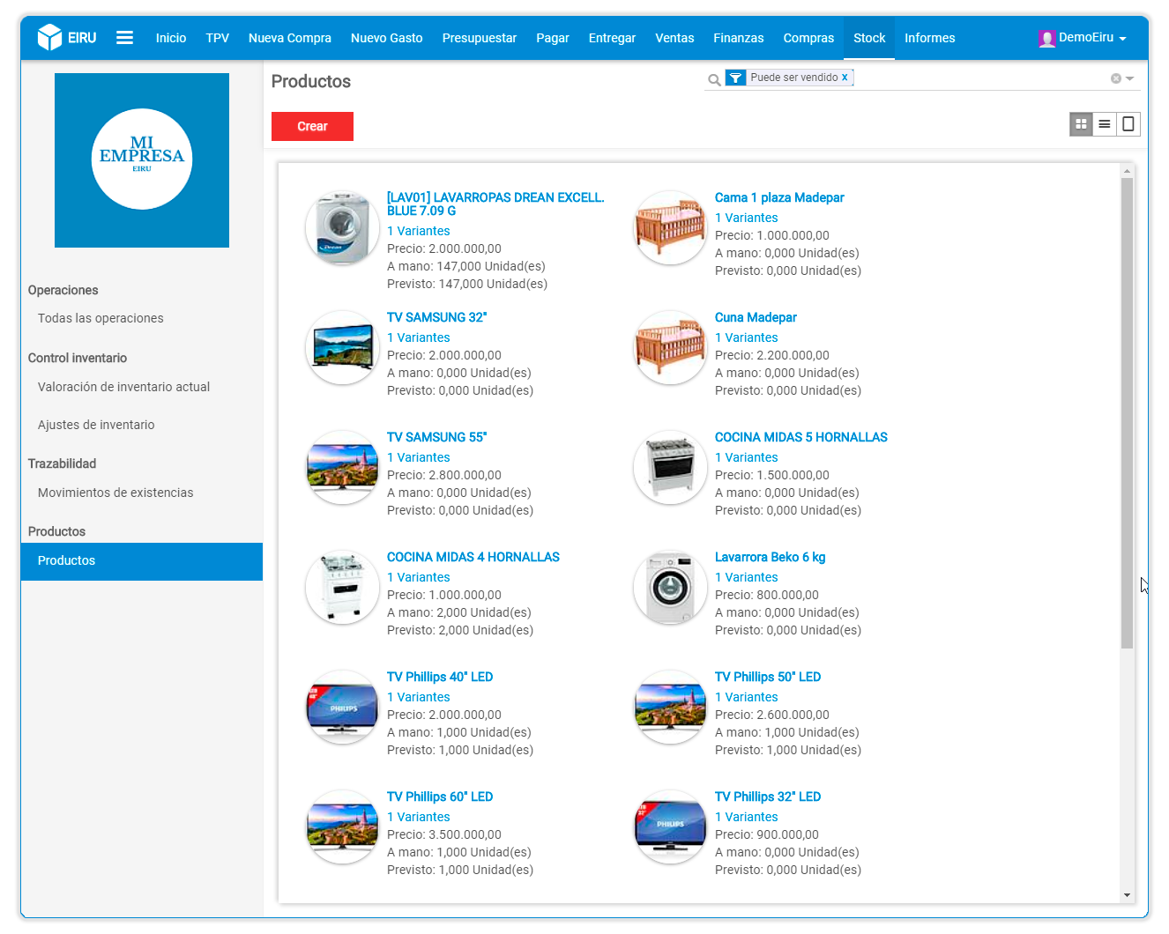Open Cama 1 plaza Madepar title
This screenshot has height=934, width=1169.
[x=779, y=197]
